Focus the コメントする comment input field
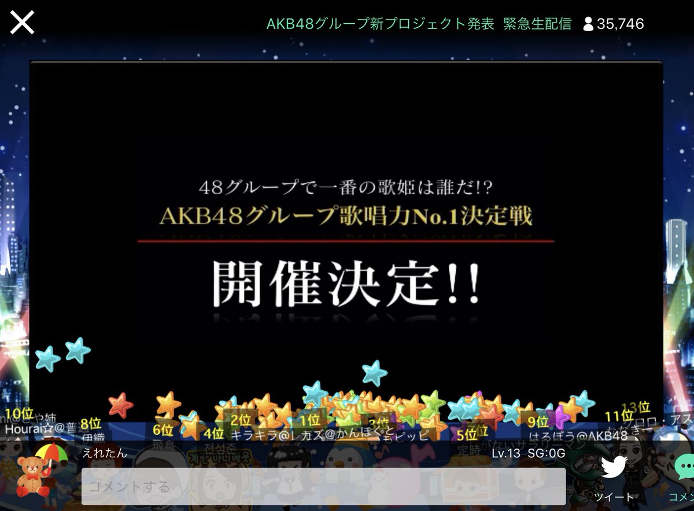The height and width of the screenshot is (511, 694). click(x=323, y=486)
